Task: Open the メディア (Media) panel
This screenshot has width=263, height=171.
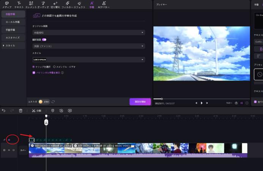Action: point(7,5)
